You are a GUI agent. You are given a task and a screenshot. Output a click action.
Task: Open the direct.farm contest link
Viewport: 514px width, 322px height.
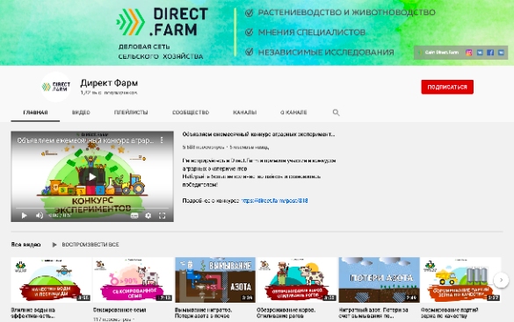(274, 201)
